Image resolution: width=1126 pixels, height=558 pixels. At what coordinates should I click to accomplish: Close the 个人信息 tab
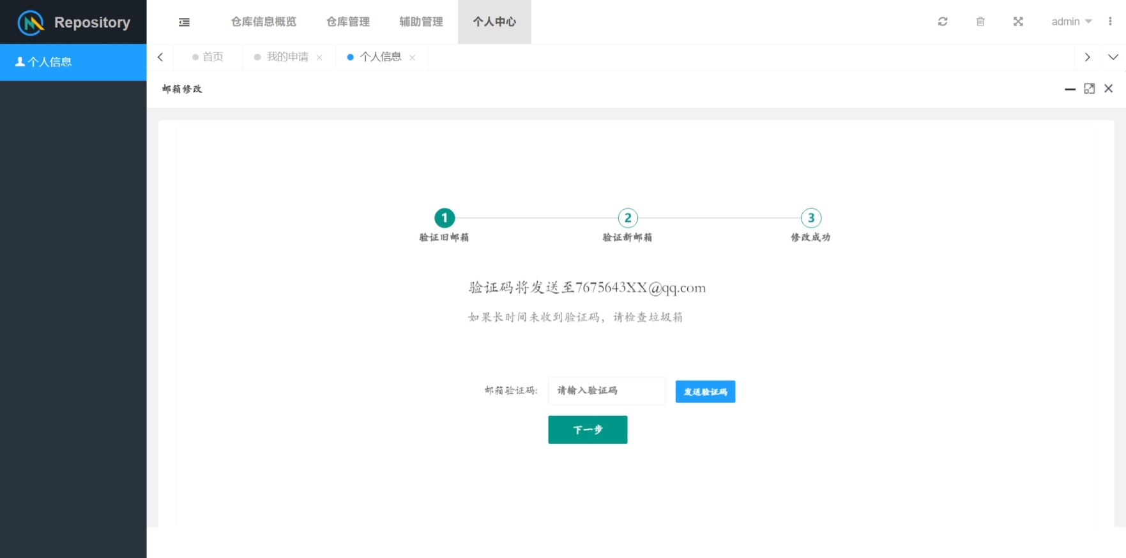tap(412, 57)
